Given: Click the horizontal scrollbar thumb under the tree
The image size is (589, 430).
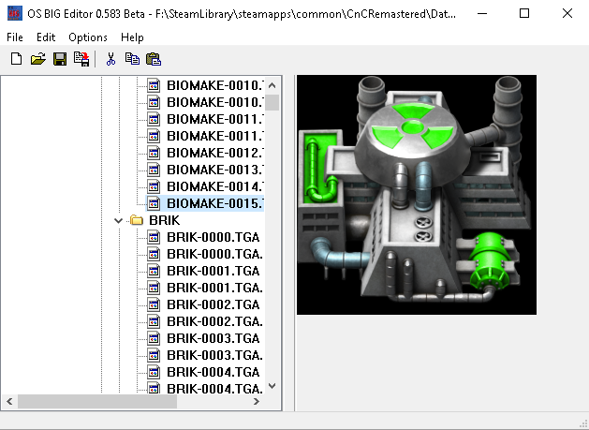Looking at the screenshot, I should (97, 402).
